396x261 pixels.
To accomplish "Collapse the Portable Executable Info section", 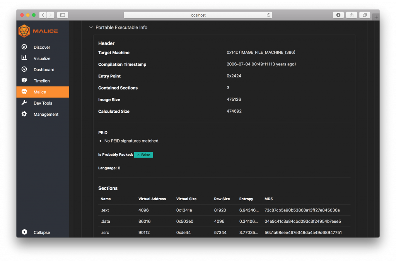I will 91,27.
